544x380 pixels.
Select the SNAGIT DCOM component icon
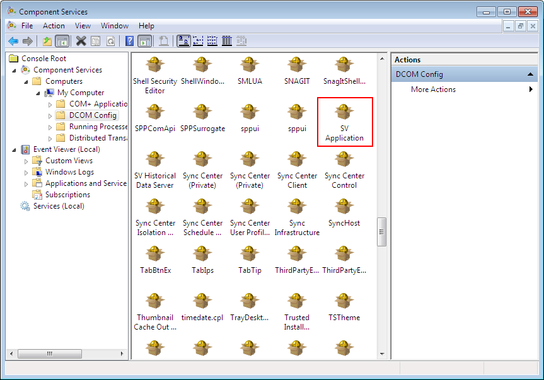click(297, 66)
